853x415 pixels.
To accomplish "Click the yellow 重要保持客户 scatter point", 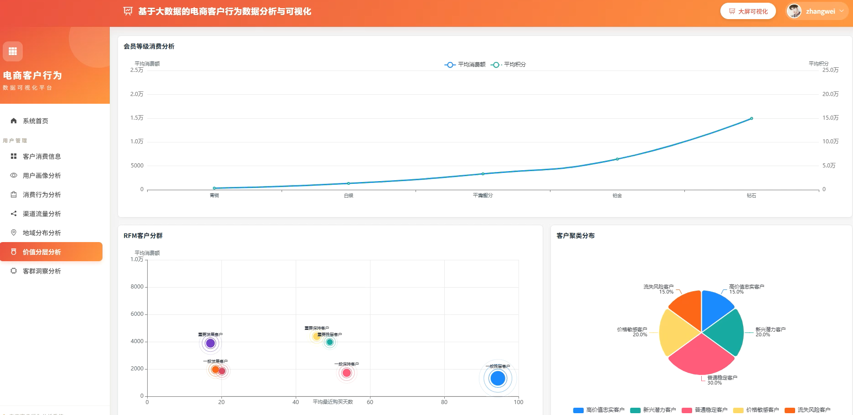I will (317, 336).
